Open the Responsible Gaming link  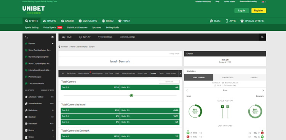pyautogui.click(x=248, y=2)
